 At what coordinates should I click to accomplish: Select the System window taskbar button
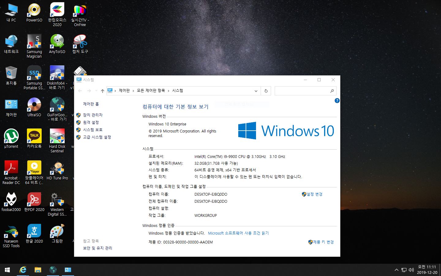pos(68,270)
